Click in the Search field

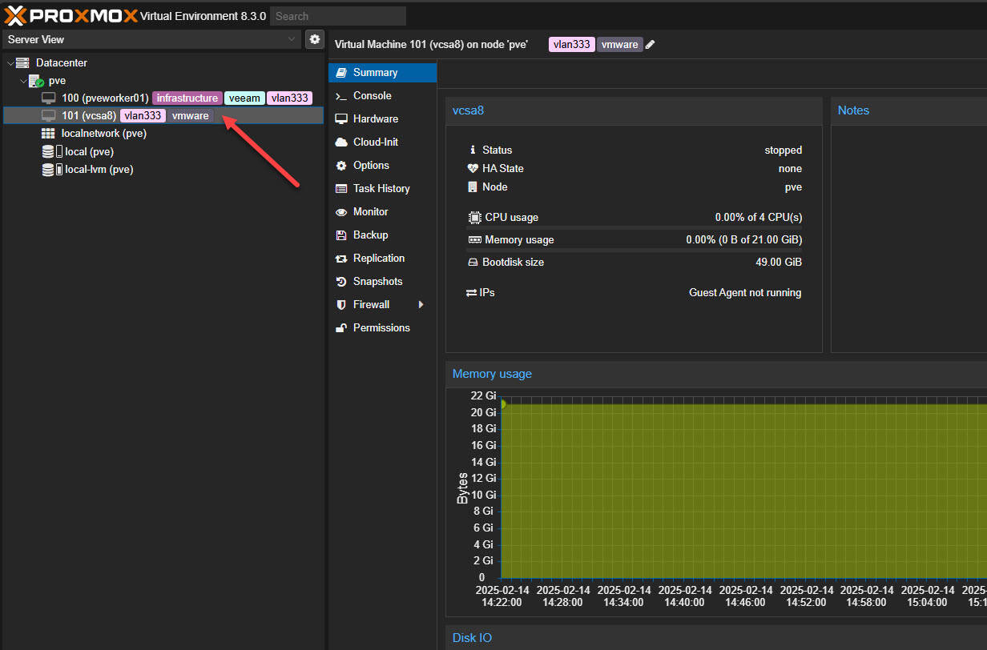[x=338, y=16]
